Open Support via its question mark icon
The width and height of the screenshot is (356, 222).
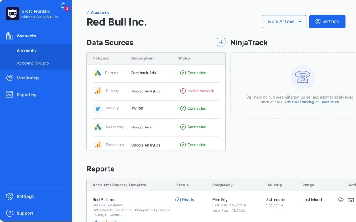tap(9, 213)
